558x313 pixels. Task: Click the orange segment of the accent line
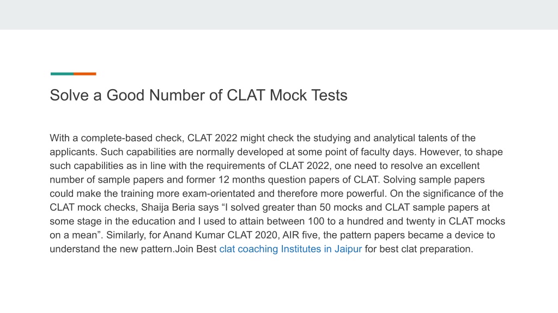tap(85, 74)
